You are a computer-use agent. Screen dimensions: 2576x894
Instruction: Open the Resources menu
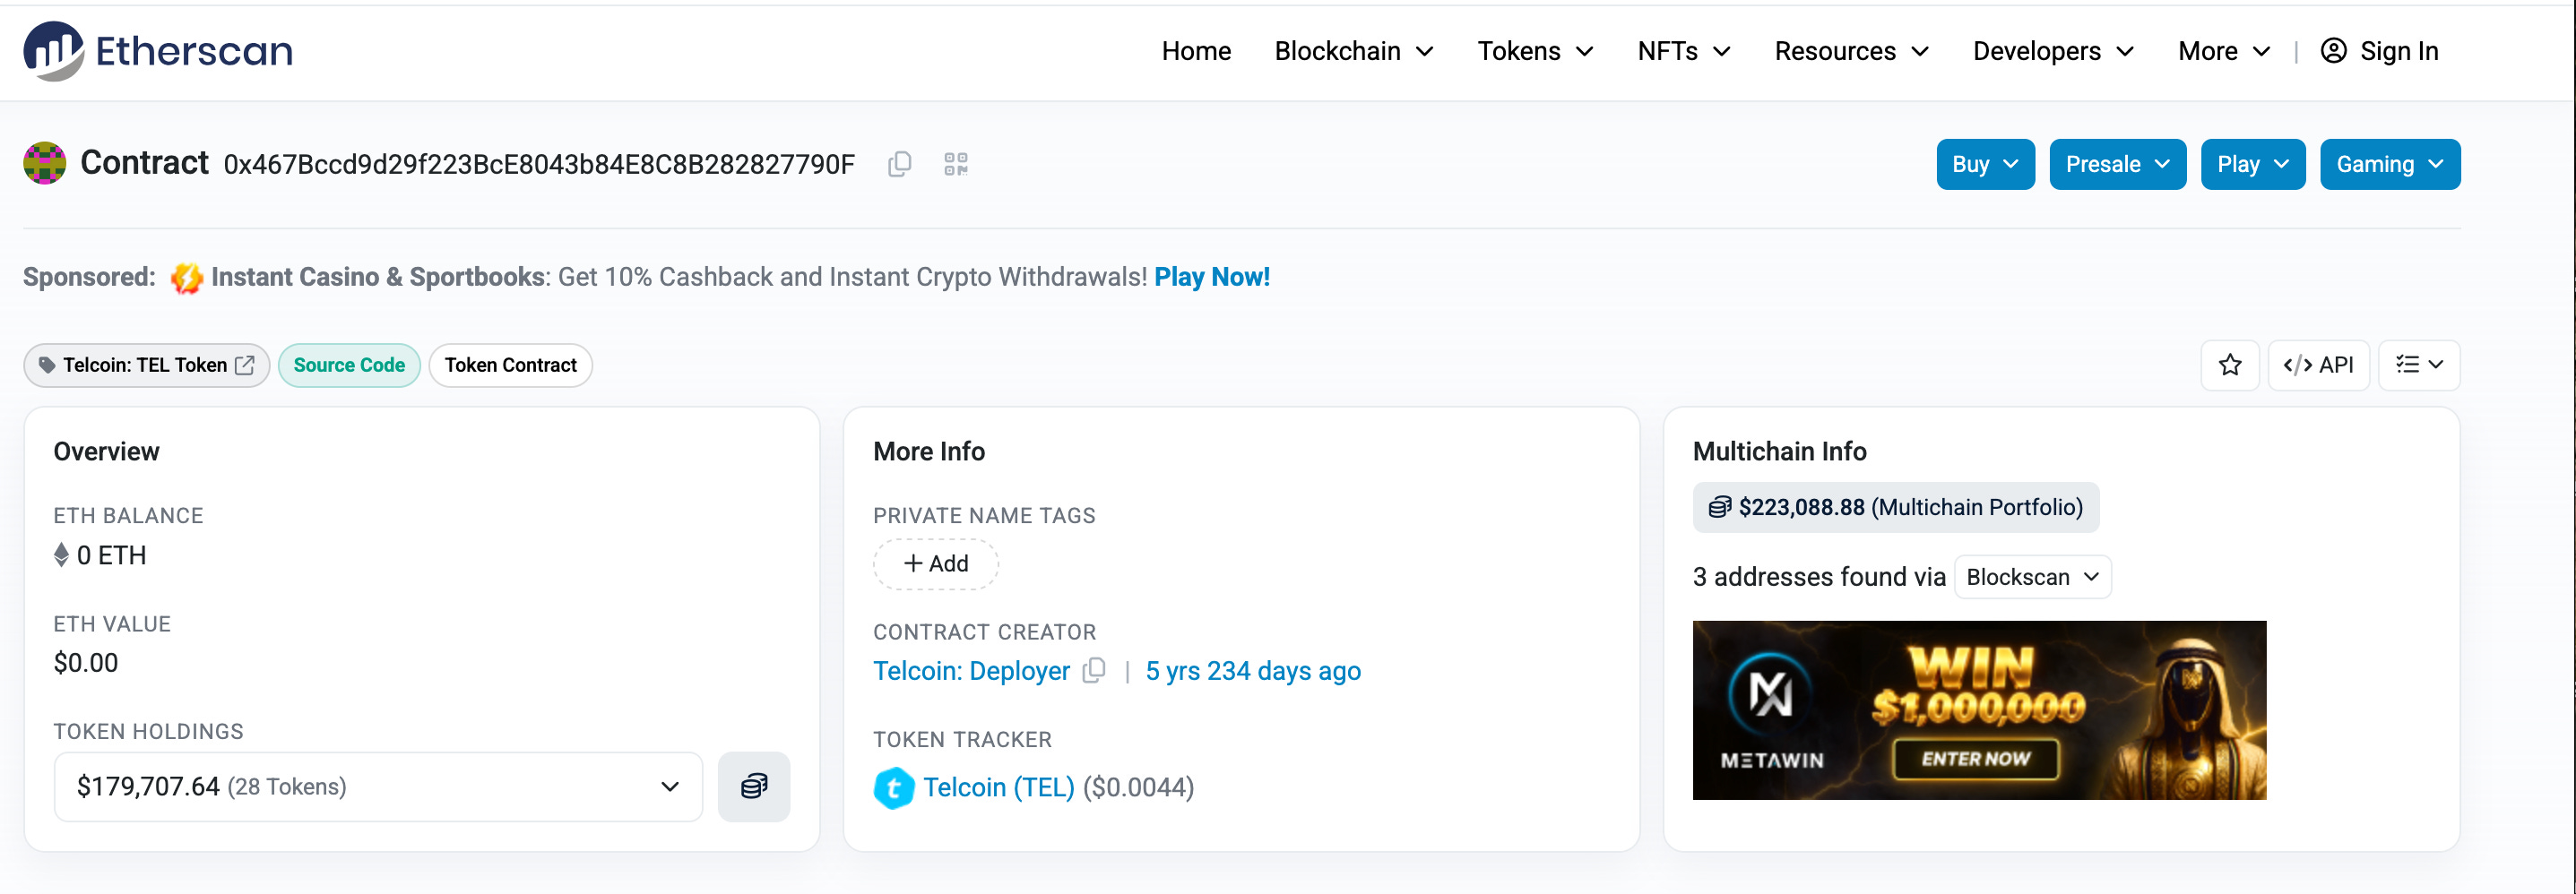[1851, 51]
